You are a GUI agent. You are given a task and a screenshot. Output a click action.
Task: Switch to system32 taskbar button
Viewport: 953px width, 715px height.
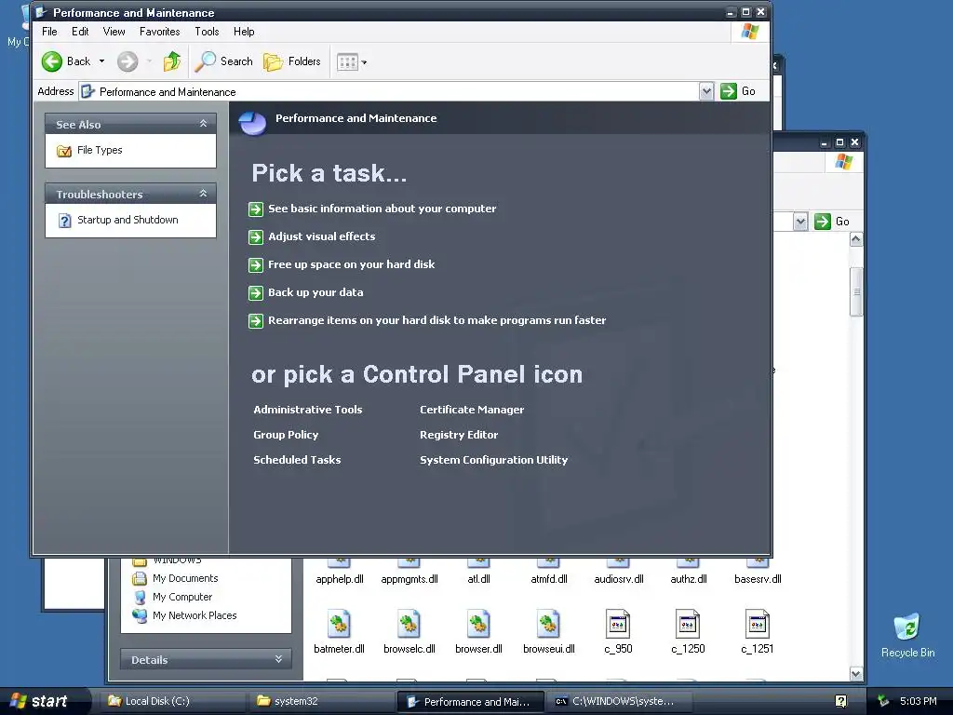pyautogui.click(x=321, y=702)
